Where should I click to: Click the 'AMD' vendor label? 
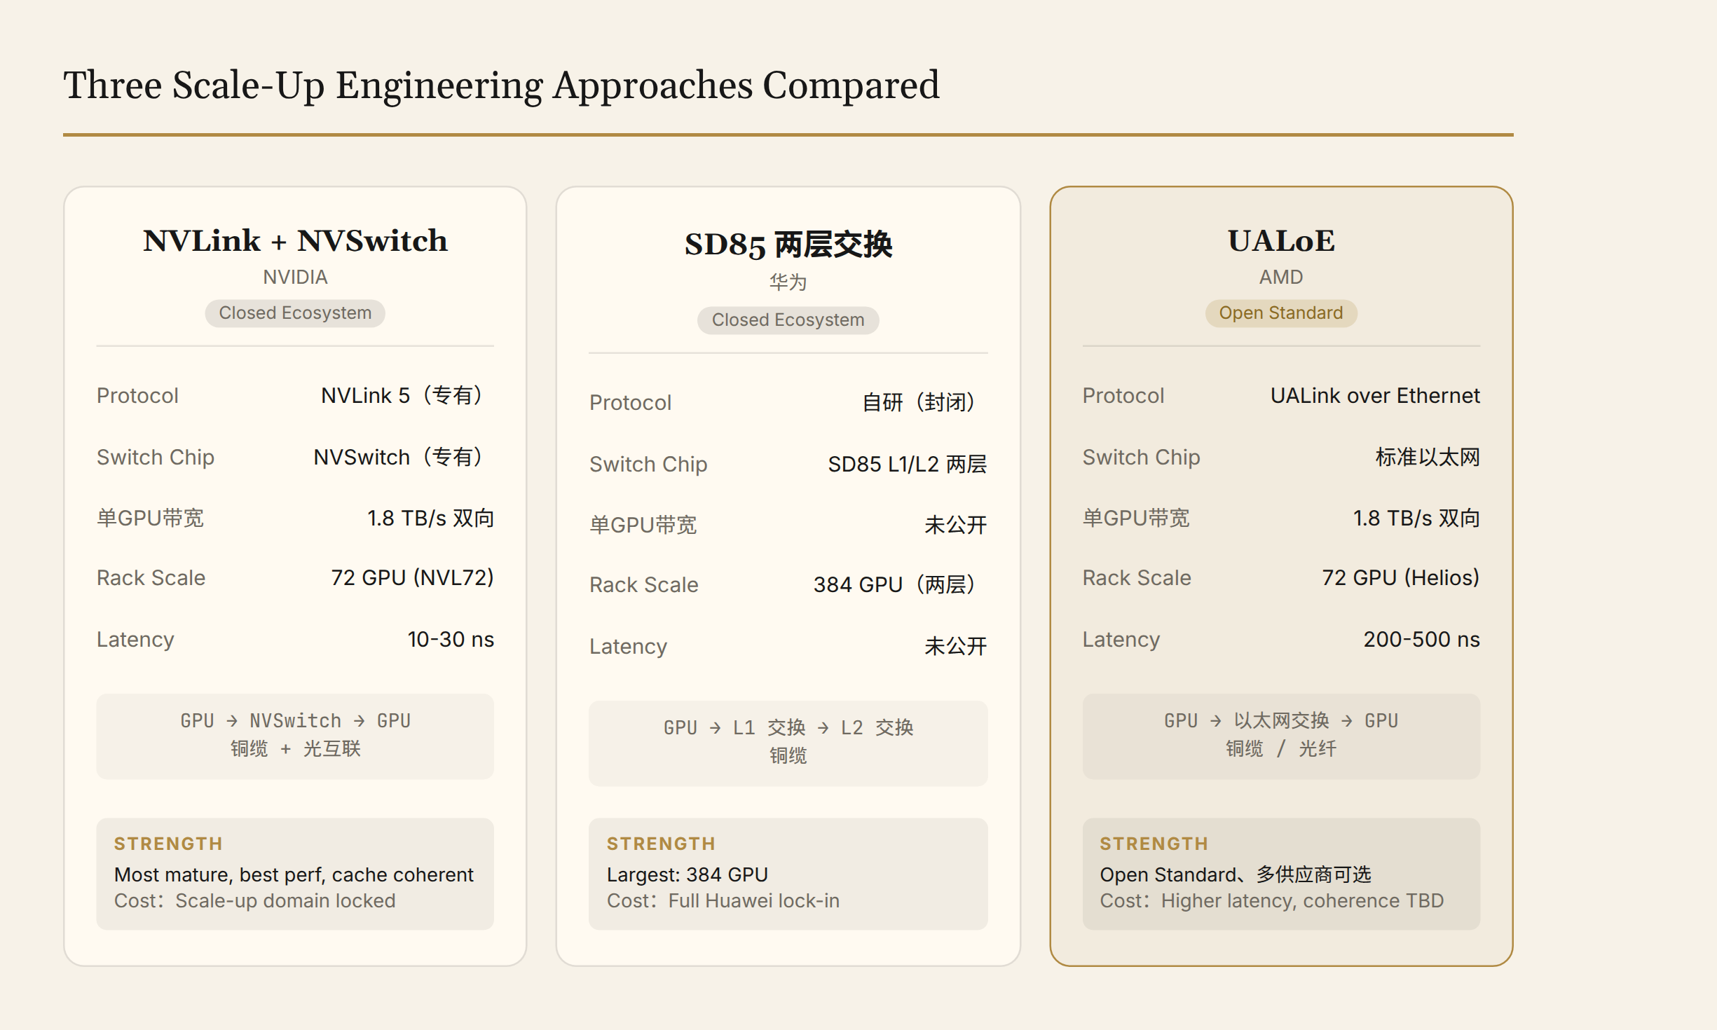[x=1281, y=277]
